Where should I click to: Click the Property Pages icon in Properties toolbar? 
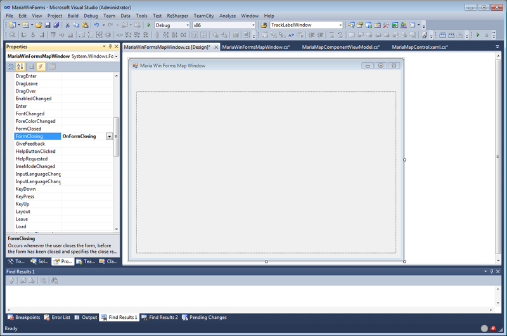click(52, 67)
